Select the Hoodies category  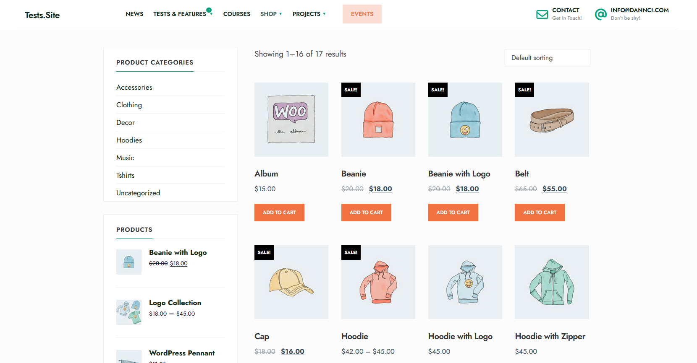(x=129, y=140)
